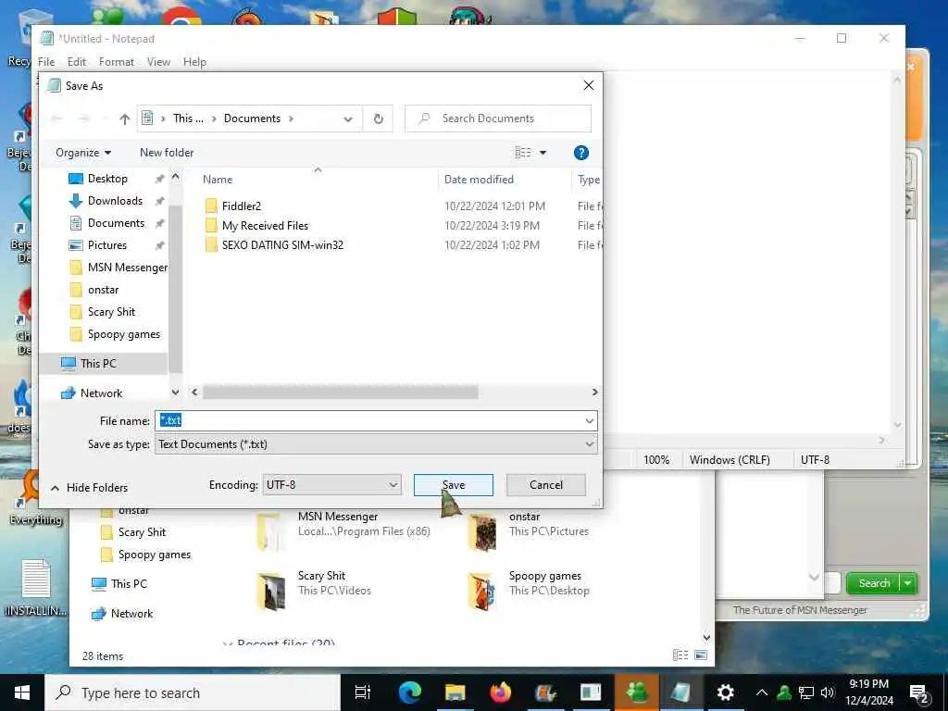Expand the File name history dropdown arrow

[589, 421]
